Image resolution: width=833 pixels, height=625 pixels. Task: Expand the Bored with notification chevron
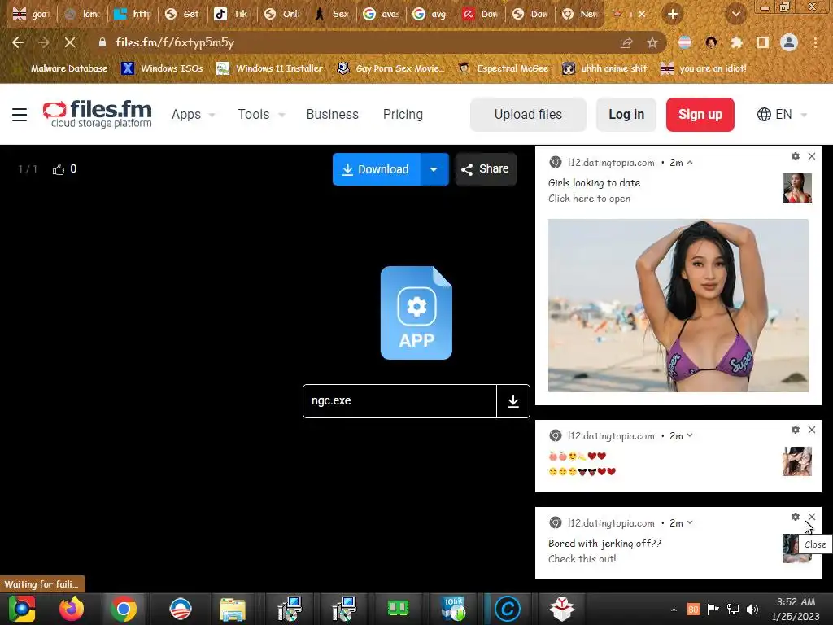click(690, 523)
